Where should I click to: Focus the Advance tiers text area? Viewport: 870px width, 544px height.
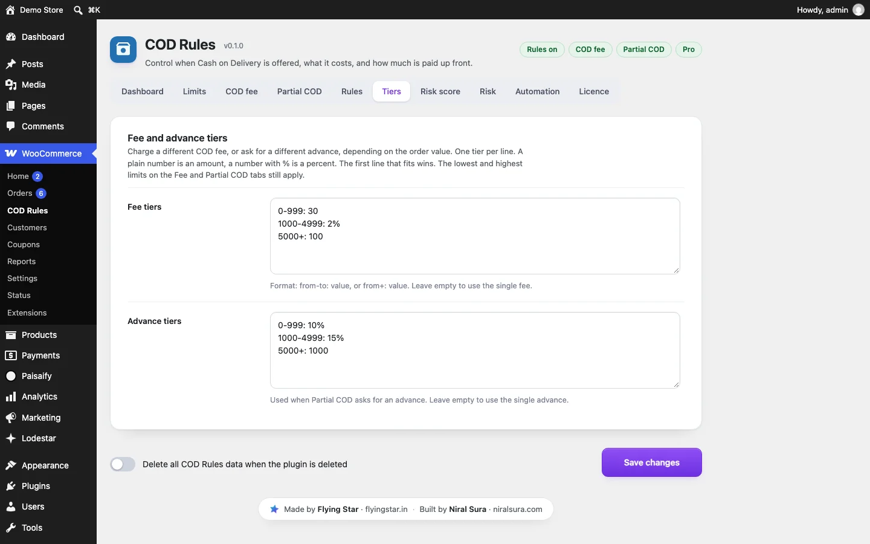[x=475, y=350]
